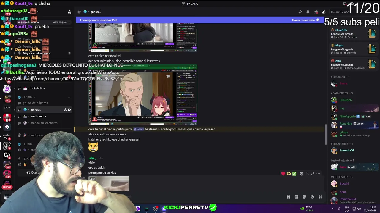Open .sike_ username profile
The image size is (380, 213).
pos(93,158)
